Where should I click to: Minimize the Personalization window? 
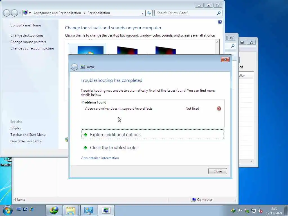199,5
